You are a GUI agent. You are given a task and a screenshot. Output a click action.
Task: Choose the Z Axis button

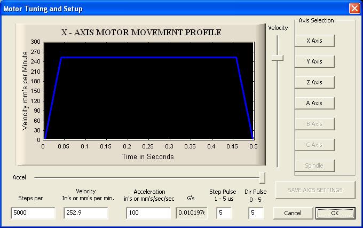314,82
